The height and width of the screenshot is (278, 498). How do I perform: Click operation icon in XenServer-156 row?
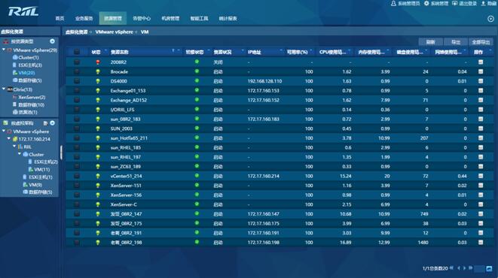tap(481, 195)
